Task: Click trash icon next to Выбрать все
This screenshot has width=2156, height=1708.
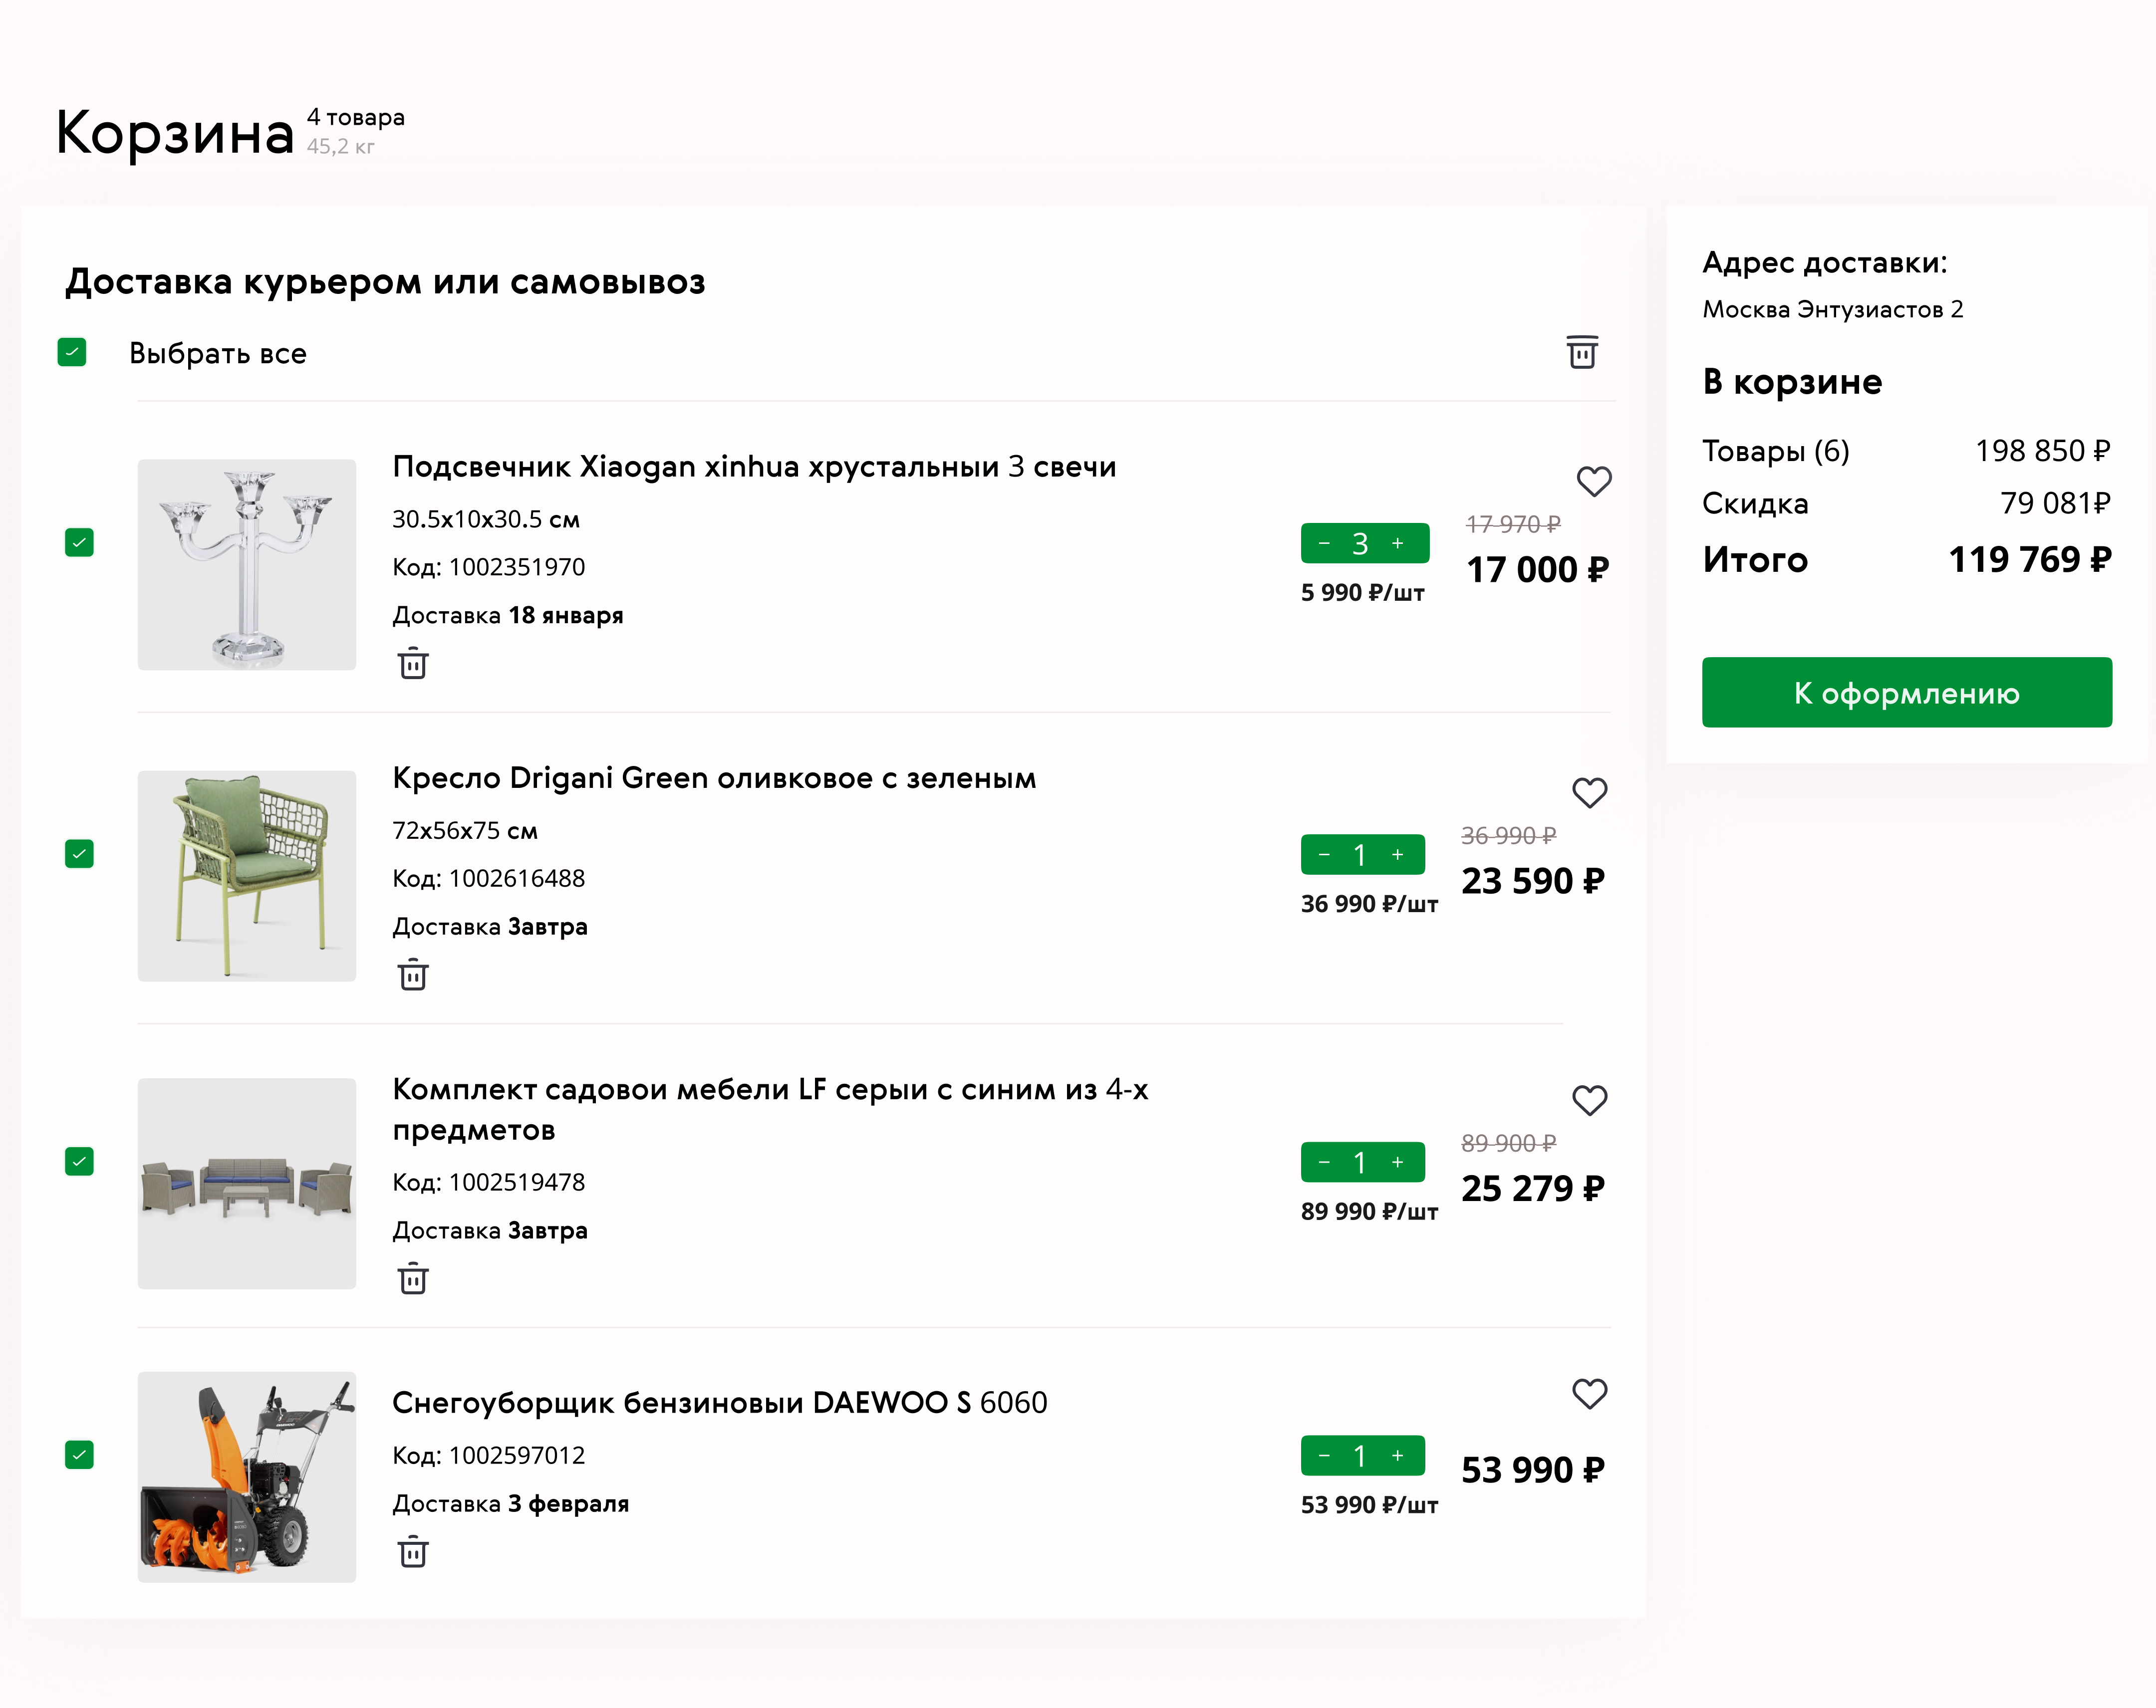Action: point(1581,352)
